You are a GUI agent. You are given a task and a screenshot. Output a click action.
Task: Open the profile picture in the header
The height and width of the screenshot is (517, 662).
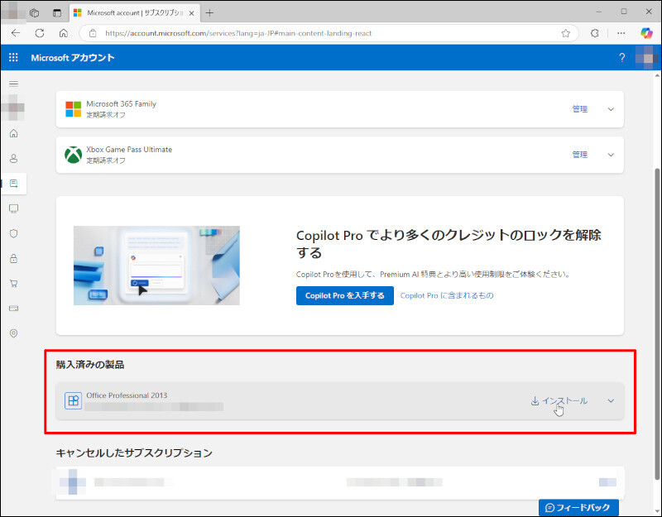tap(647, 57)
